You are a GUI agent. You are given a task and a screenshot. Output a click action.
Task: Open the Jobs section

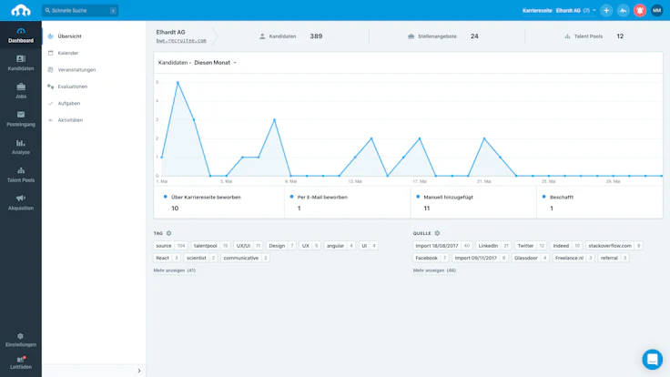21,91
